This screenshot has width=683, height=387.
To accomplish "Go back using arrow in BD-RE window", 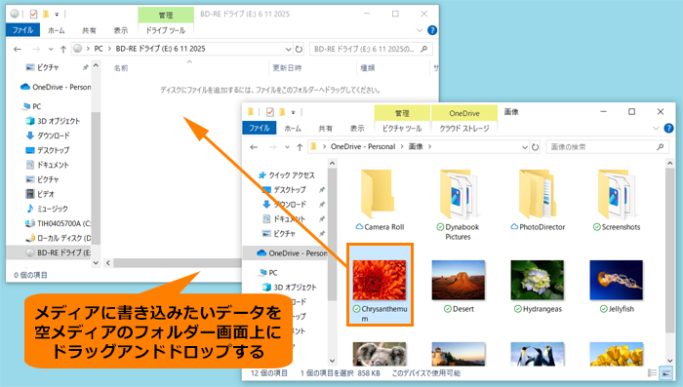I will click(x=18, y=49).
